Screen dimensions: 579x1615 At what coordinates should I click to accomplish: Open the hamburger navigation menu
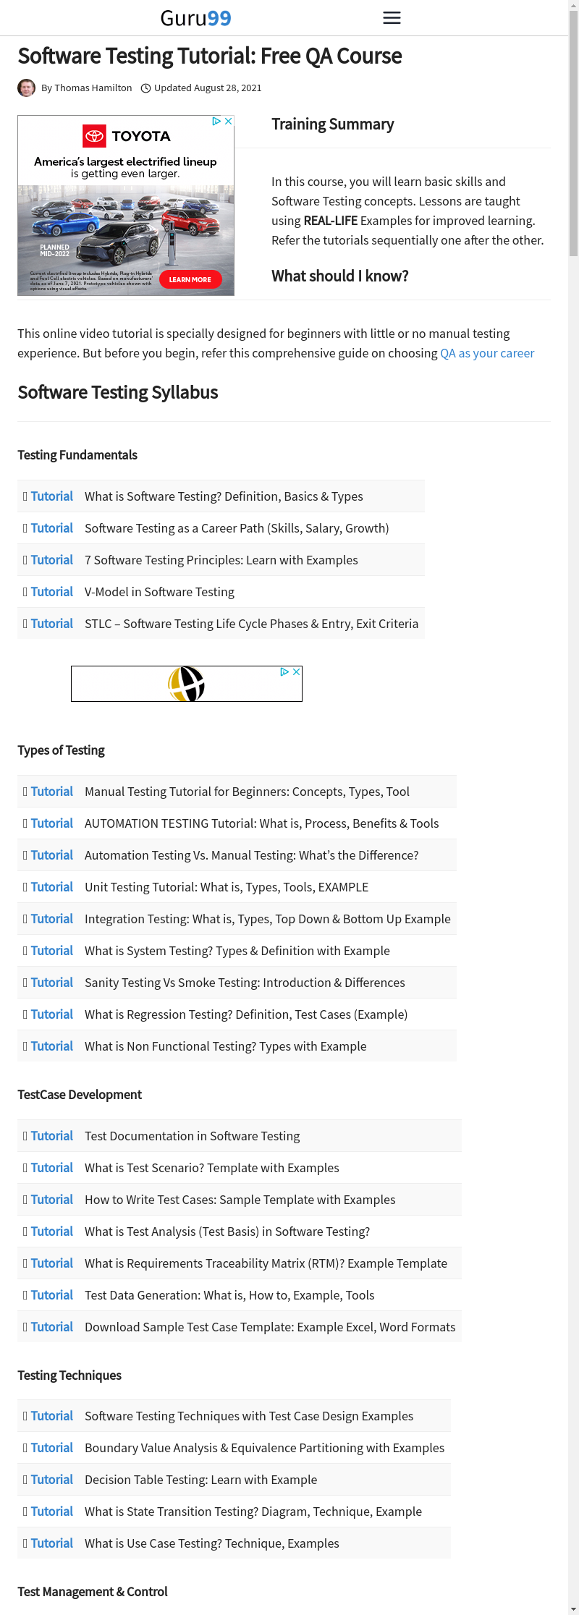pyautogui.click(x=392, y=18)
